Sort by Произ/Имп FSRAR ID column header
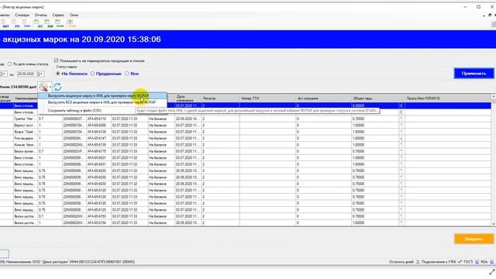Image resolution: width=496 pixels, height=279 pixels. click(448, 98)
